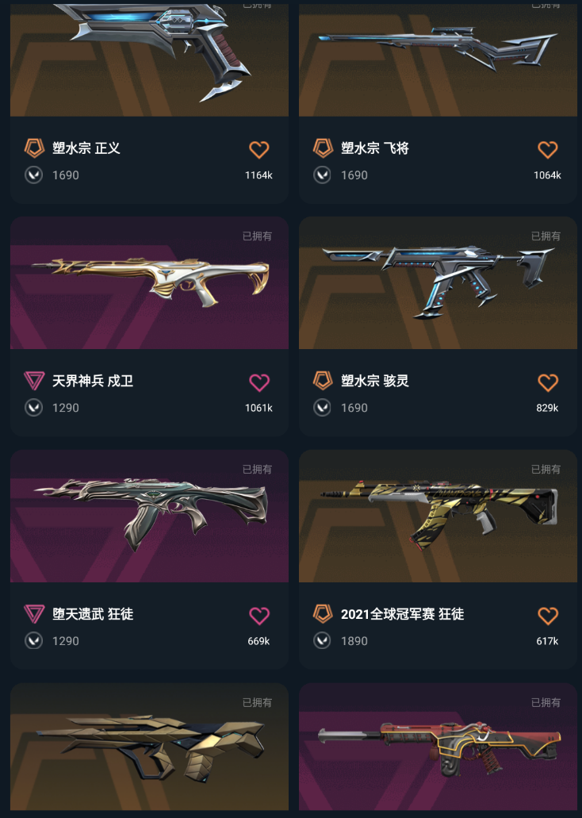
Task: Click VP currency icon under 堕天遗武 狂徒
Action: pyautogui.click(x=34, y=640)
